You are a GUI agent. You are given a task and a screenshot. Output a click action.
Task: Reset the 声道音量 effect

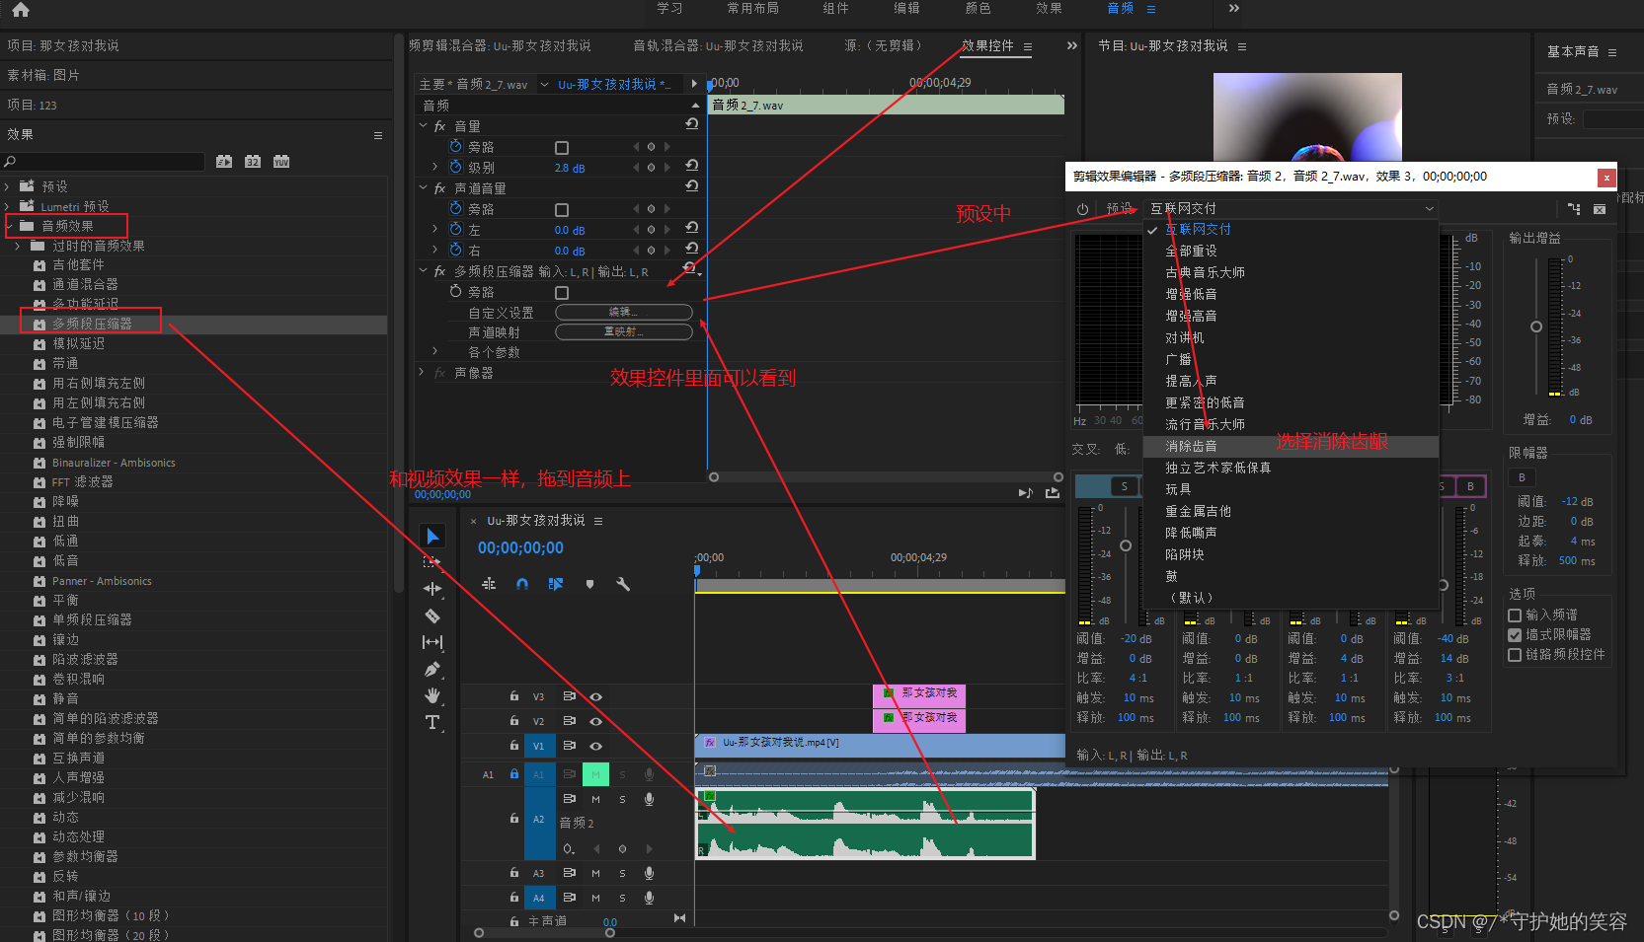[x=691, y=186]
